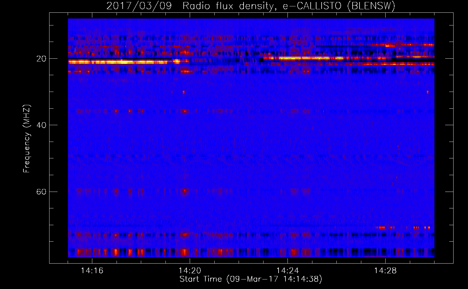Click the '60' frequency tick label
Screen dimensions: 468x289
(41, 192)
